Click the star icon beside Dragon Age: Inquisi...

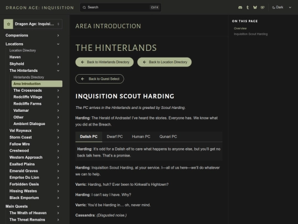(x=8, y=24)
